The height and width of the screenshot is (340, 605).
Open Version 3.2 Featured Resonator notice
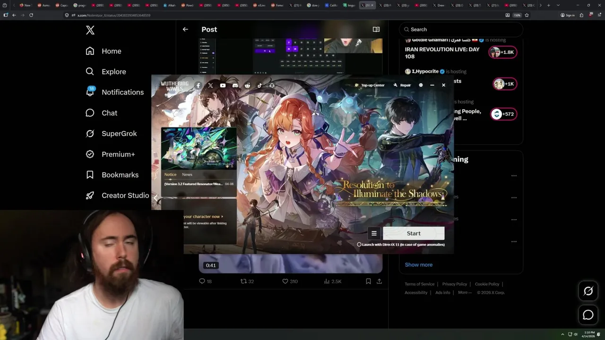[199, 184]
